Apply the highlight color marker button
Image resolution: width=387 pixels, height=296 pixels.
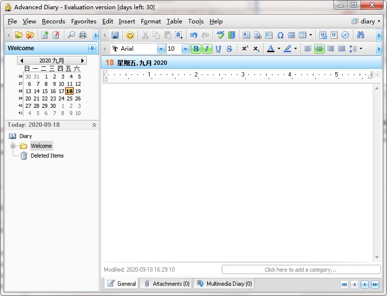pyautogui.click(x=287, y=49)
